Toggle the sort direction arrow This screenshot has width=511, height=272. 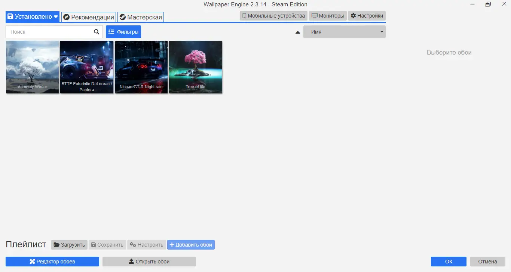click(x=298, y=32)
